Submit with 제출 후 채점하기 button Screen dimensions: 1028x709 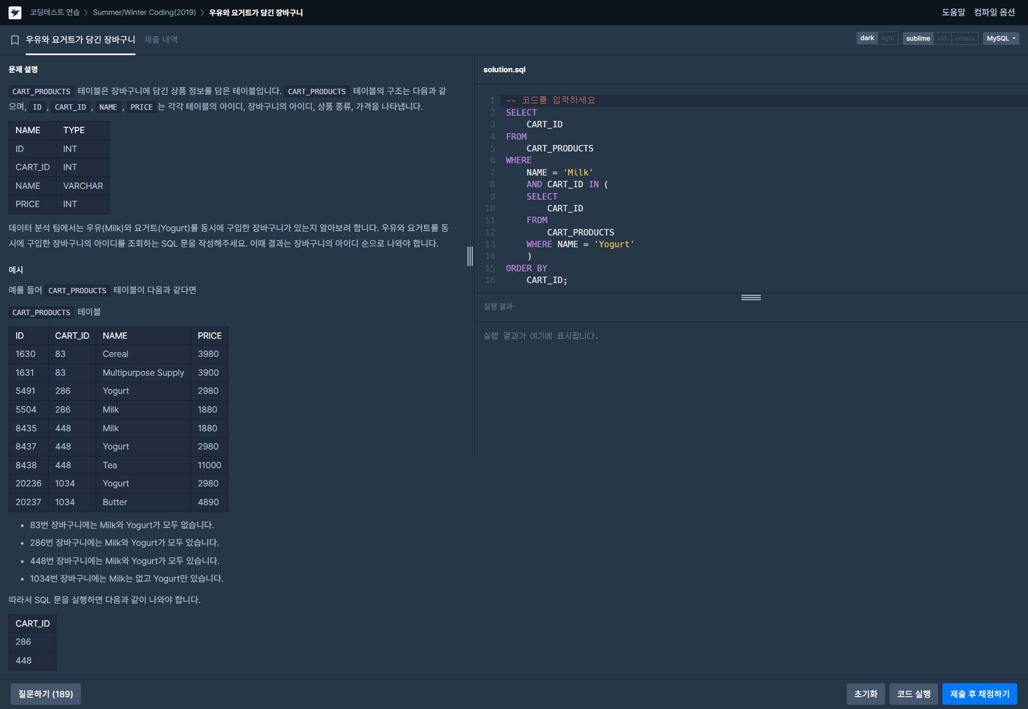(979, 694)
